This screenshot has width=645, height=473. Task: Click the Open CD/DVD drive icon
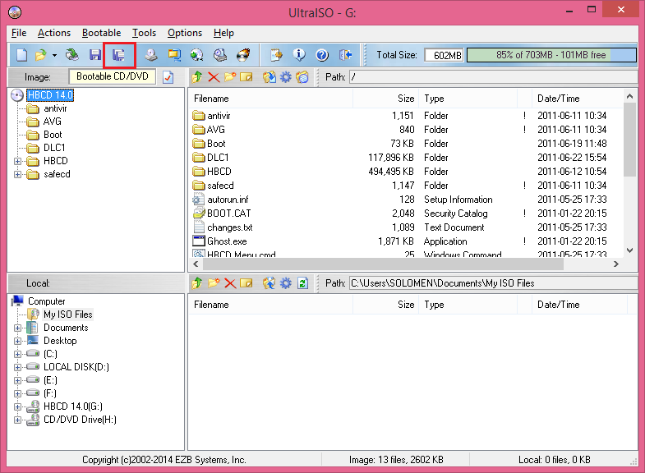tap(72, 55)
